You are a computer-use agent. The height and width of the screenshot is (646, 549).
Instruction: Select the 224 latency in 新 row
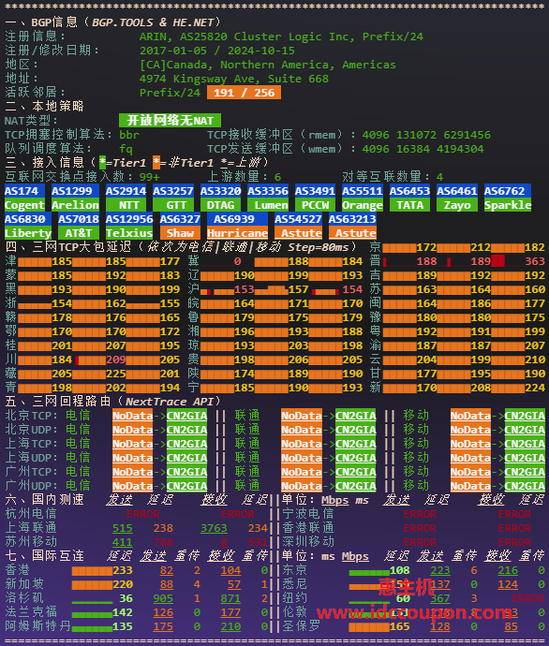pos(535,388)
